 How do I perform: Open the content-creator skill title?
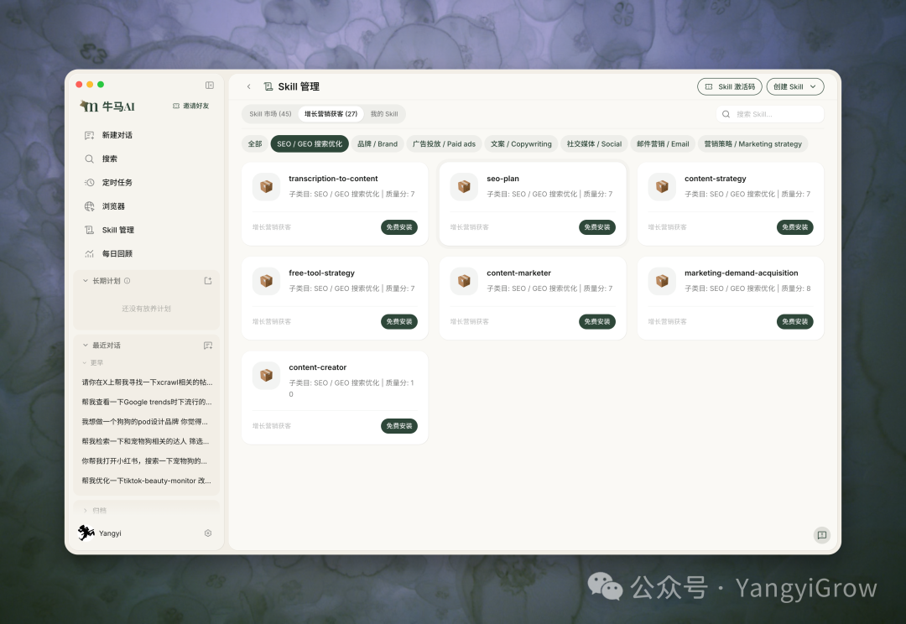click(x=318, y=367)
